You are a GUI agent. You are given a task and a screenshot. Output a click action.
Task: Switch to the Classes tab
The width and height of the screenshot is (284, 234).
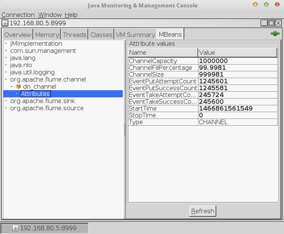pyautogui.click(x=101, y=34)
